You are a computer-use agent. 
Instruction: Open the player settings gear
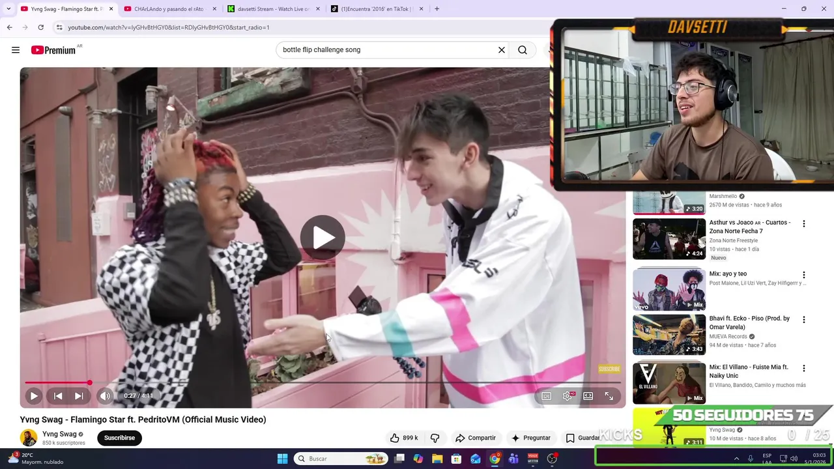click(568, 396)
